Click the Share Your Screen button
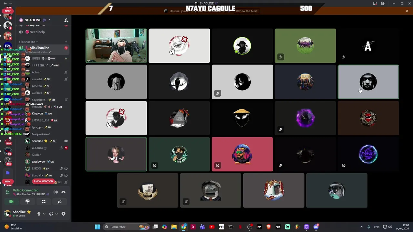 click(x=27, y=201)
